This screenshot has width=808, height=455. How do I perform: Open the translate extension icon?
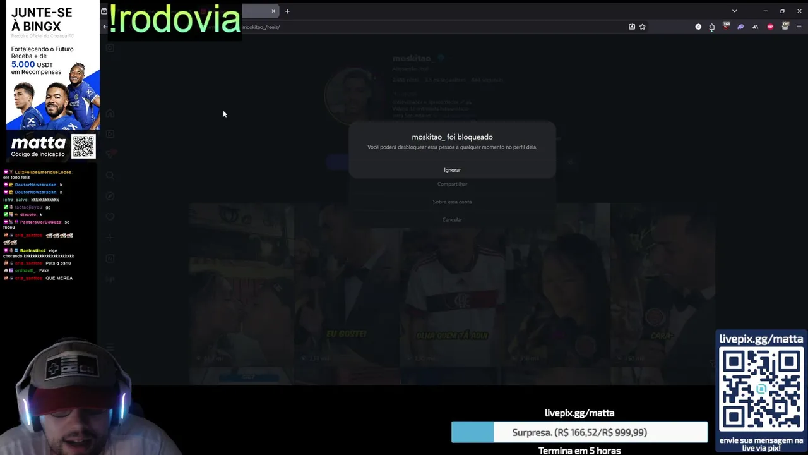(x=755, y=27)
